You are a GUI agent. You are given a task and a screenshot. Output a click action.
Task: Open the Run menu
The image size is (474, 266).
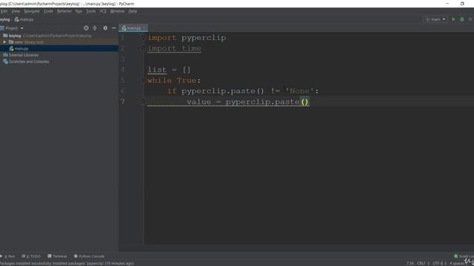(x=79, y=11)
